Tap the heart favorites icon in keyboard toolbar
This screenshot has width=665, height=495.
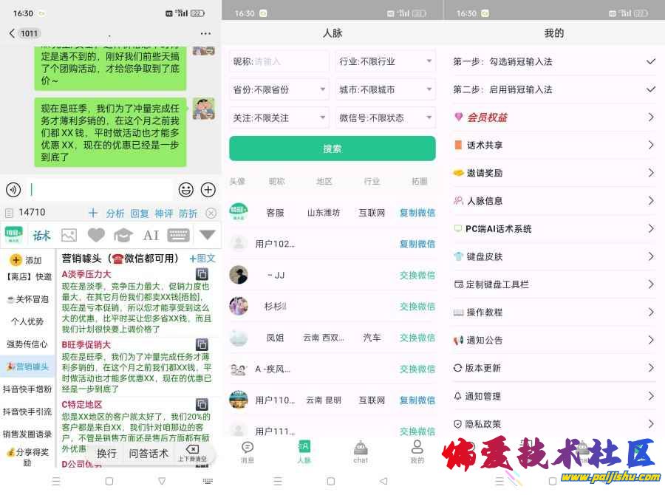click(x=96, y=235)
